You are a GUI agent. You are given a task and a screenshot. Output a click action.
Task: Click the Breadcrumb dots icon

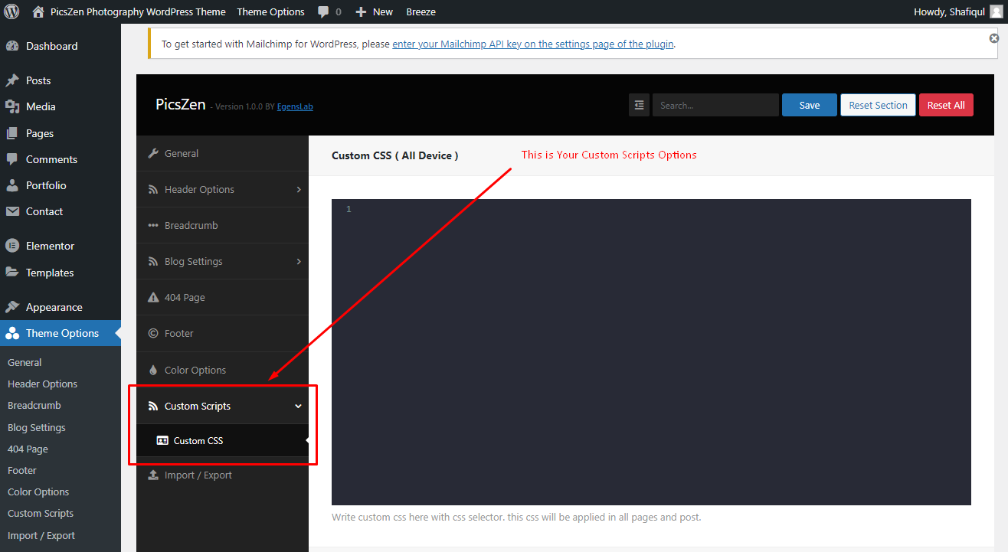click(152, 225)
